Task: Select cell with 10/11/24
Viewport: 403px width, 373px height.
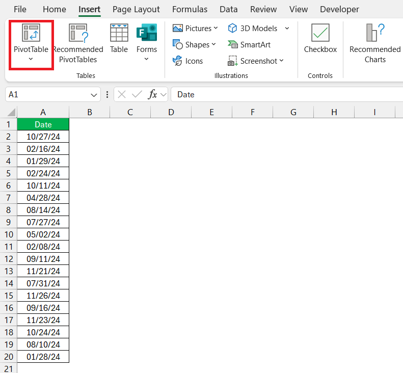Action: [43, 185]
